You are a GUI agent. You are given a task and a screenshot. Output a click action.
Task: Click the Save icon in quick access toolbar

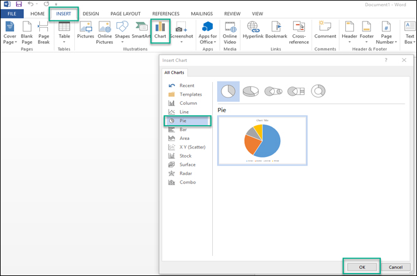click(x=18, y=4)
